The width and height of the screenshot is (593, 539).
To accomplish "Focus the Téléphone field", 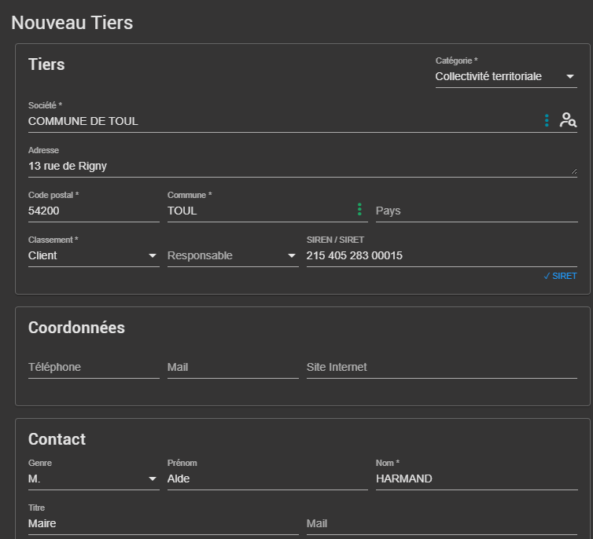I will click(x=93, y=367).
